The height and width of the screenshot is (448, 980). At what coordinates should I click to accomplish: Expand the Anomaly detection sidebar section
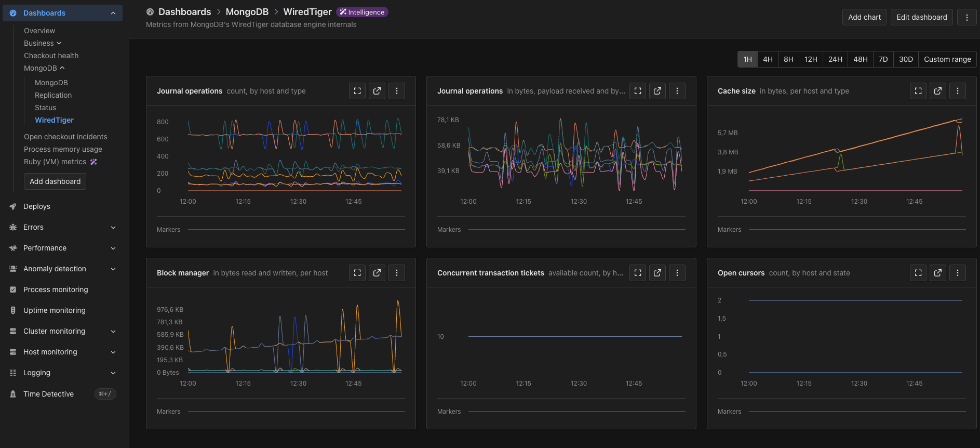[x=113, y=269]
